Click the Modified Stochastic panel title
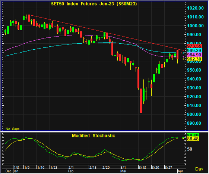The height and width of the screenshot is (174, 209). tap(94, 136)
